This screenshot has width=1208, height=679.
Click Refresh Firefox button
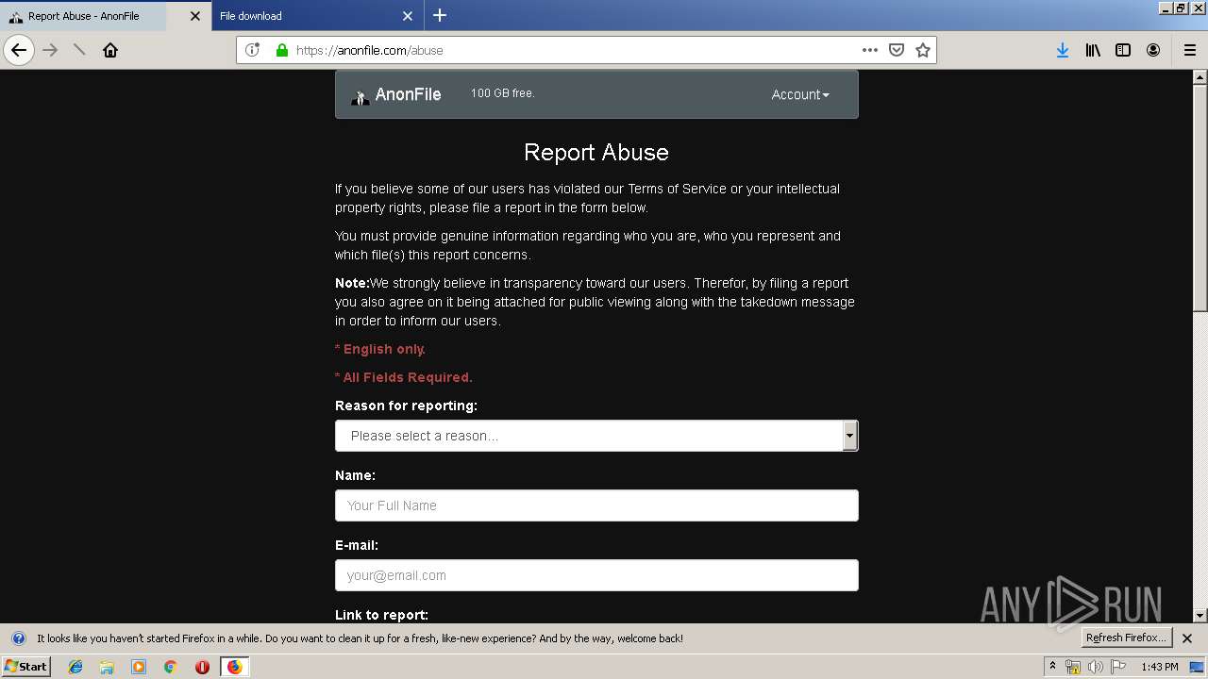coord(1126,638)
